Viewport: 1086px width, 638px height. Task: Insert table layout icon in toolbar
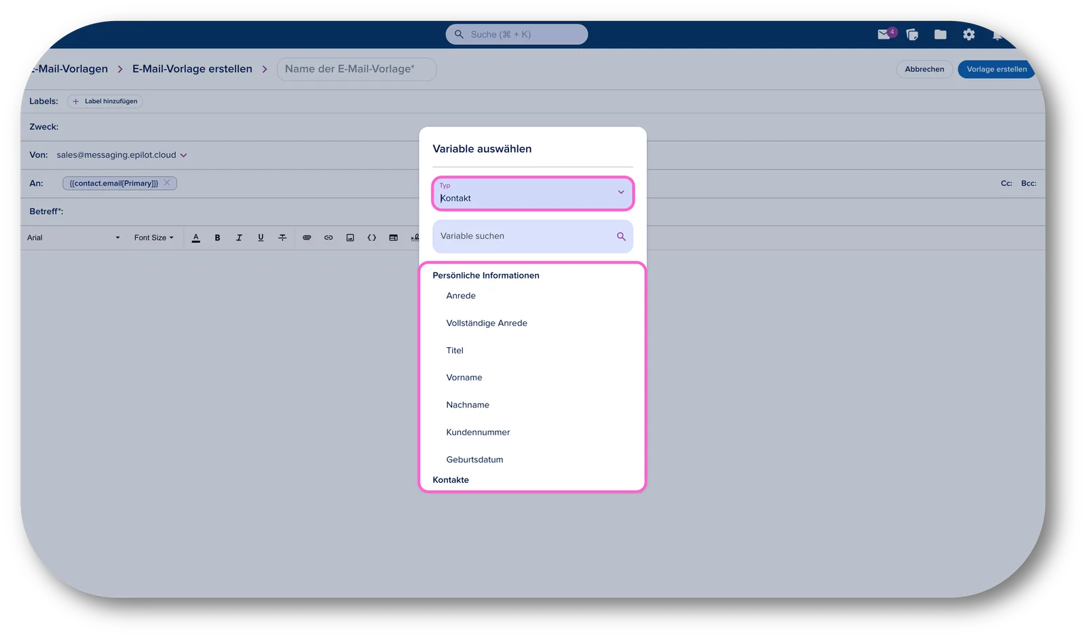394,238
